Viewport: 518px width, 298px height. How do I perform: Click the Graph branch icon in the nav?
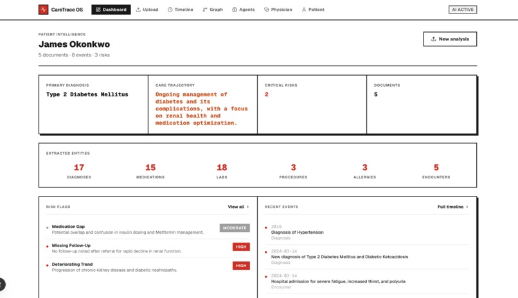205,10
